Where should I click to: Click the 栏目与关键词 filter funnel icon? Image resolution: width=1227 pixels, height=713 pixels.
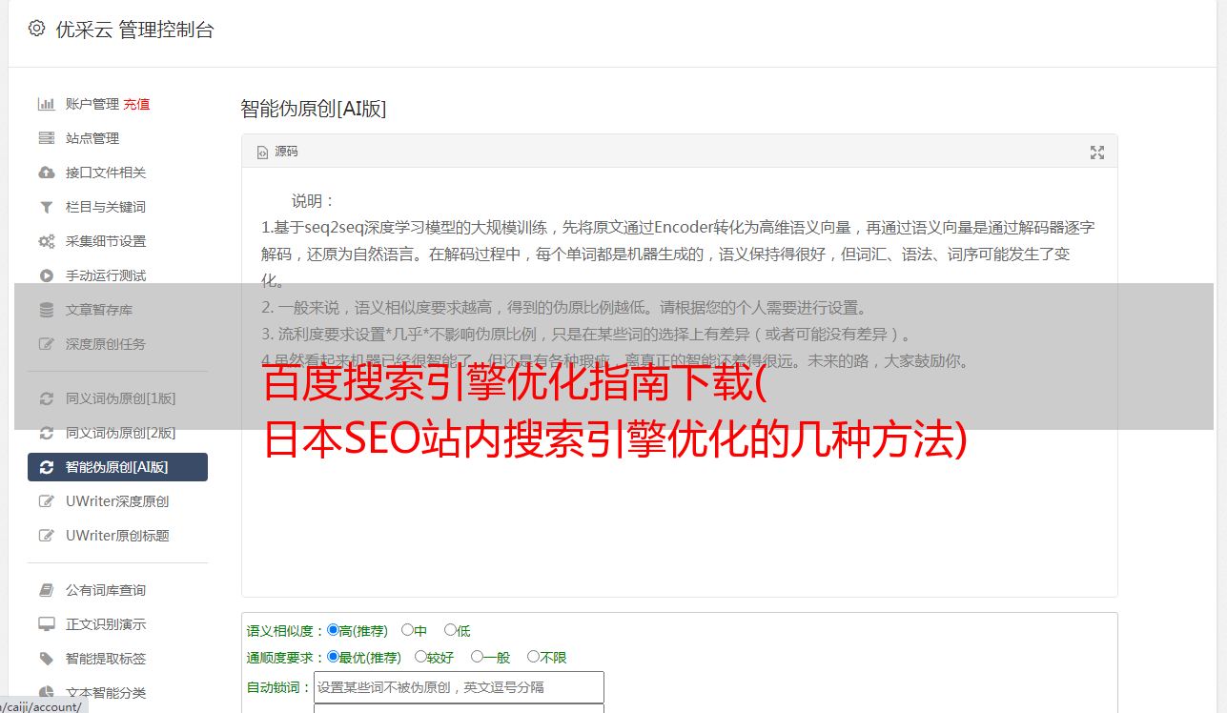46,207
